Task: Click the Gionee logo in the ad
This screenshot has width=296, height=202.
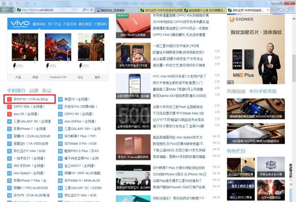Action: point(242,19)
